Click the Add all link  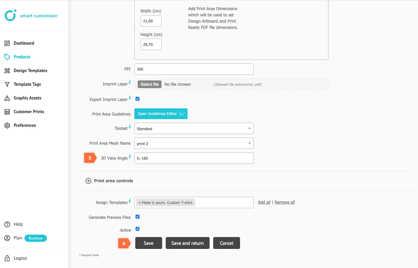[264, 202]
